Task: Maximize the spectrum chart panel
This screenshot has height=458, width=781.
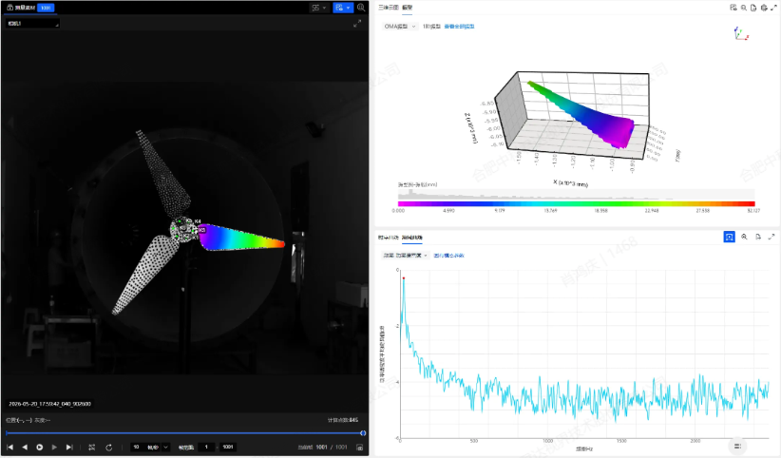Action: coord(771,238)
